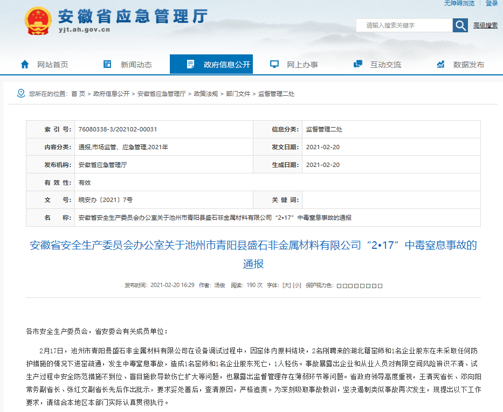Set font size to small with [小]

click(297, 285)
